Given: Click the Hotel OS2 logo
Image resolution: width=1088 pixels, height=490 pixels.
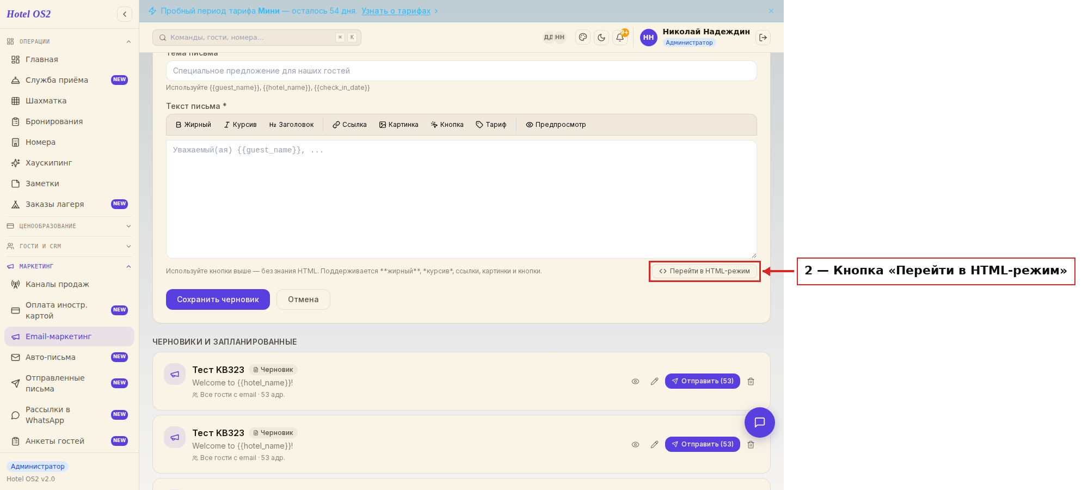Looking at the screenshot, I should (28, 14).
